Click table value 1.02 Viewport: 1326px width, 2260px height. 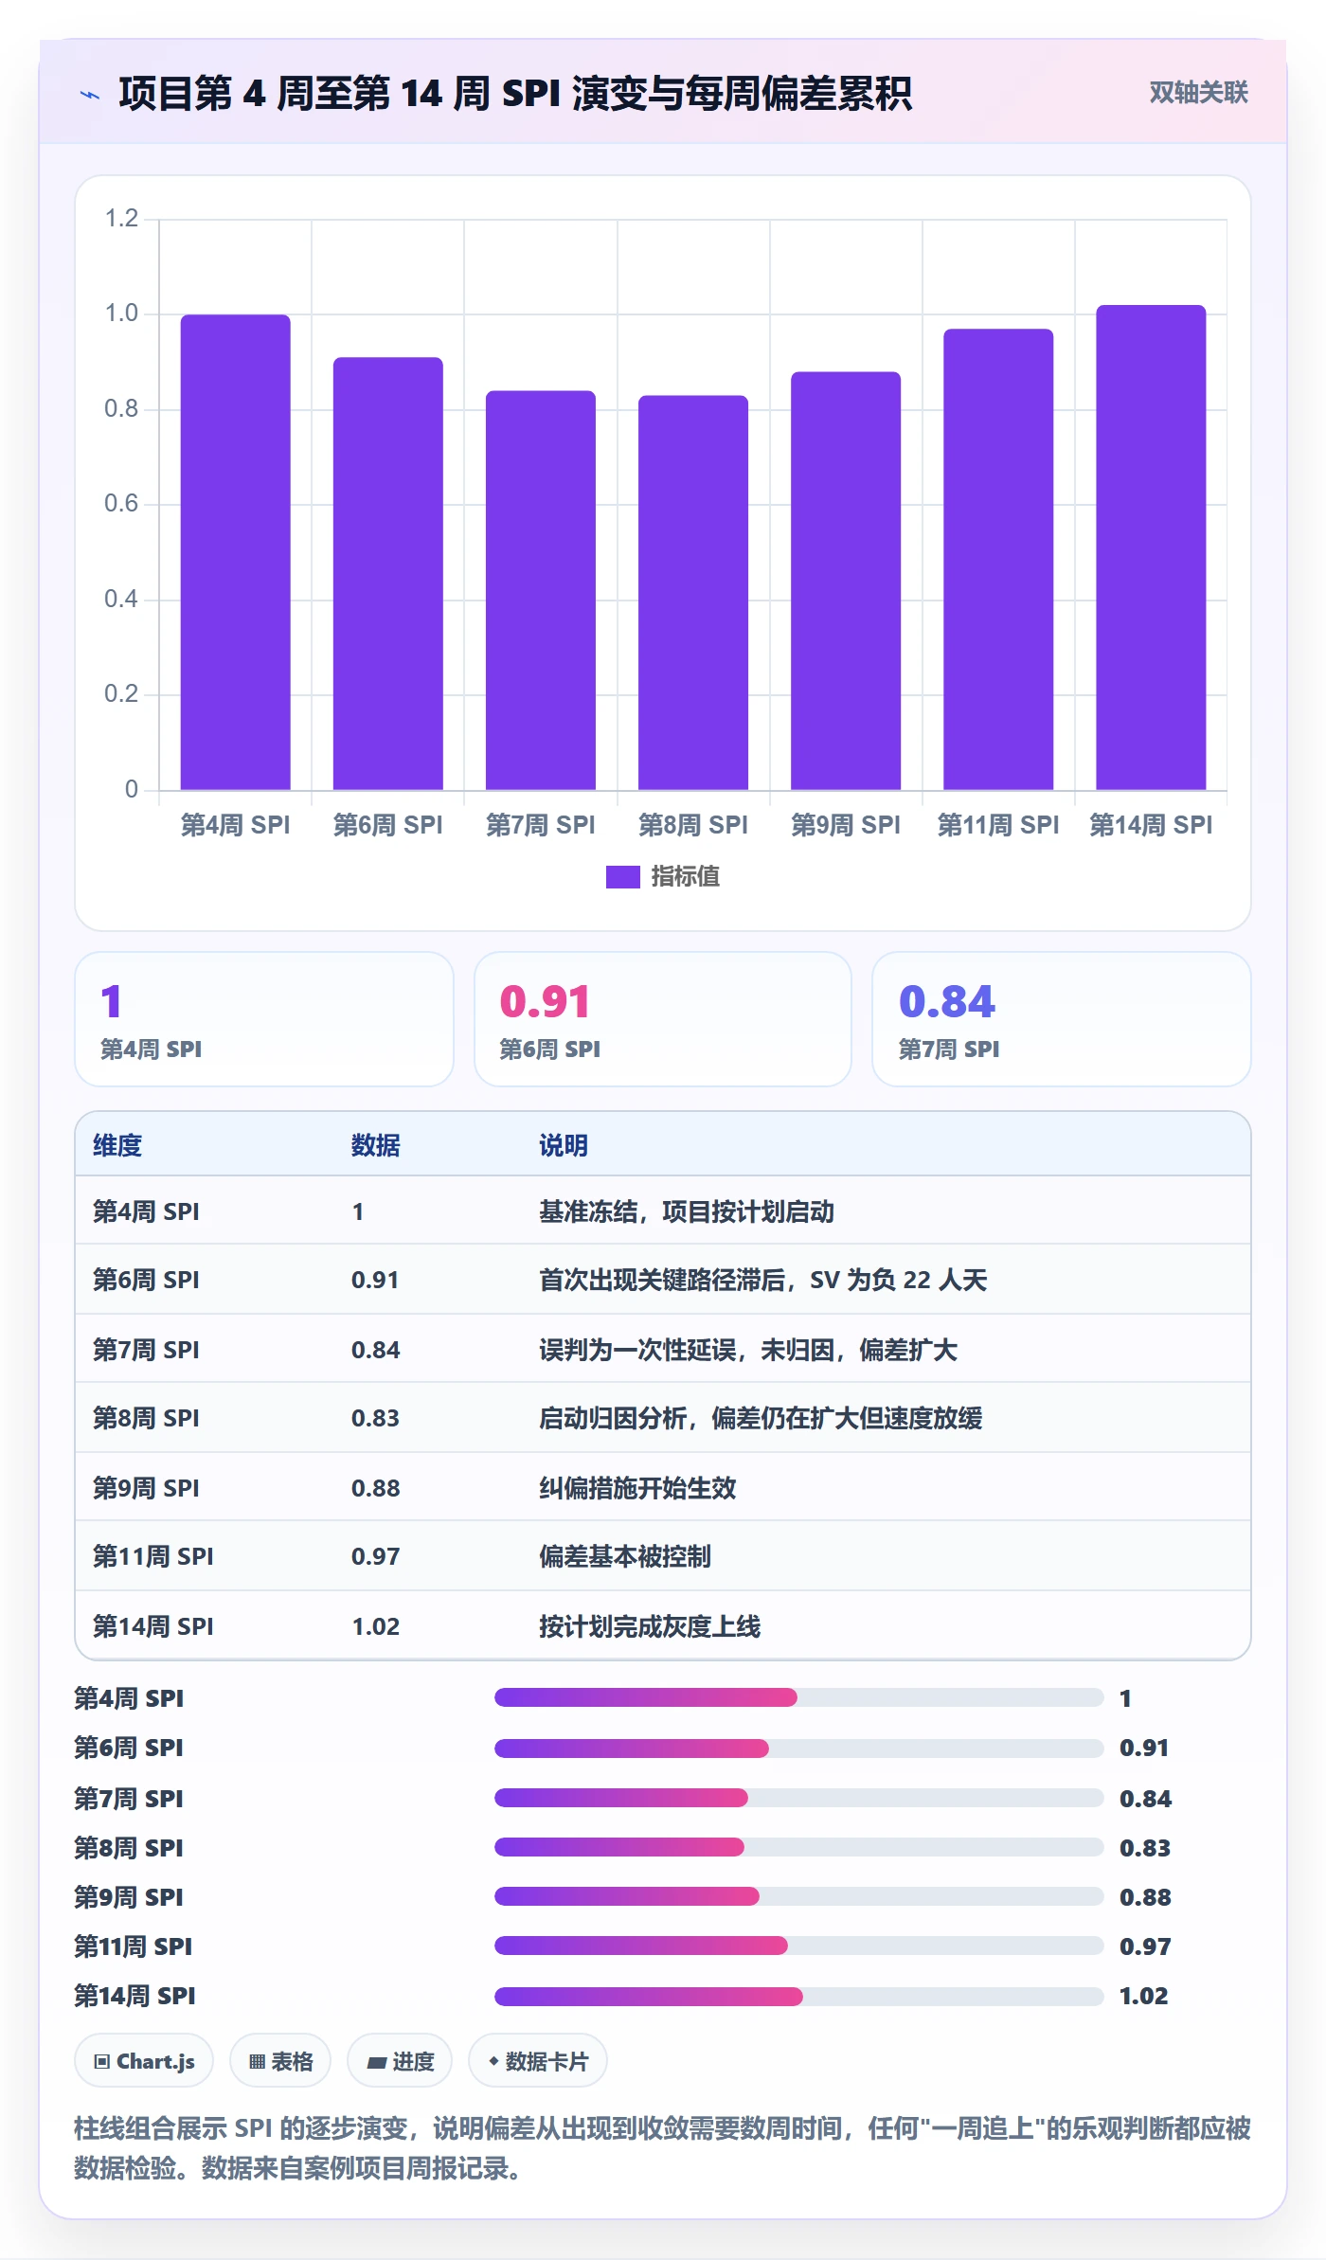[376, 1626]
